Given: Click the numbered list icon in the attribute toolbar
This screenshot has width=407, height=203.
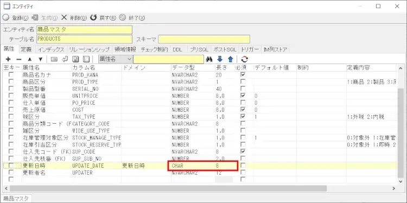Looking at the screenshot, I should click(x=86, y=59).
